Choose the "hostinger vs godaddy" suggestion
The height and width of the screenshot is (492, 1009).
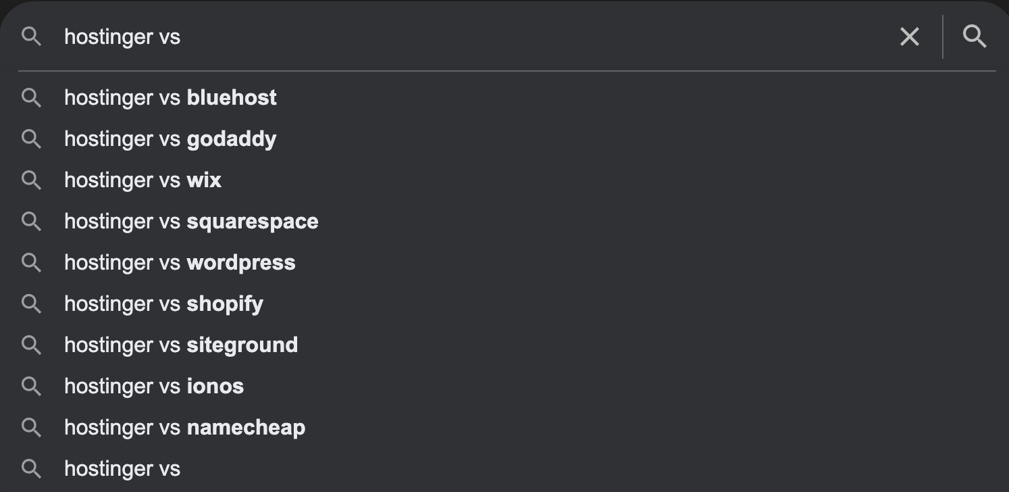[170, 139]
